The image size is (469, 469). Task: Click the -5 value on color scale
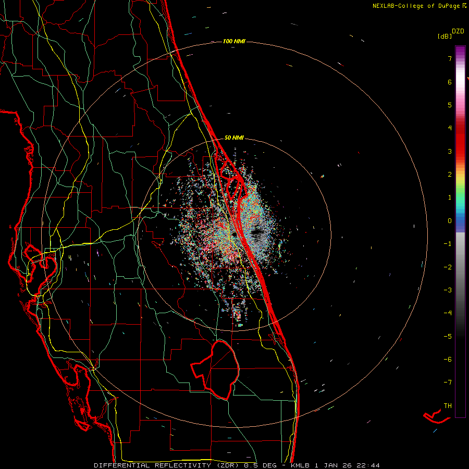pos(448,337)
